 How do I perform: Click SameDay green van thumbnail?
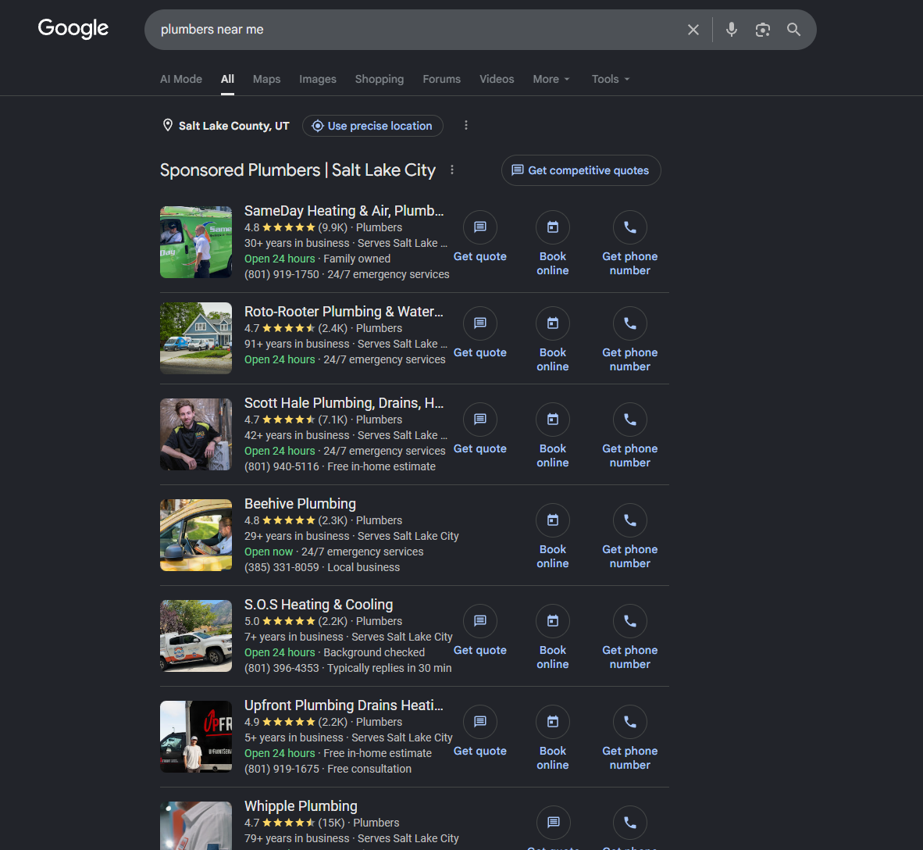[196, 242]
